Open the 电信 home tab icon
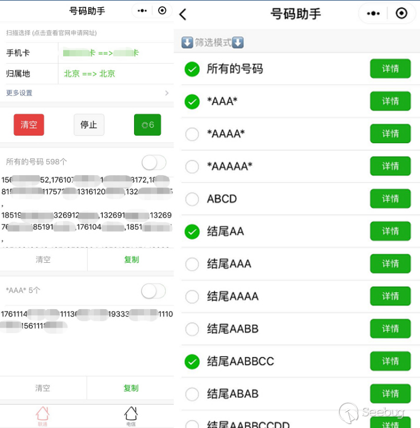The image size is (420, 428). click(131, 416)
